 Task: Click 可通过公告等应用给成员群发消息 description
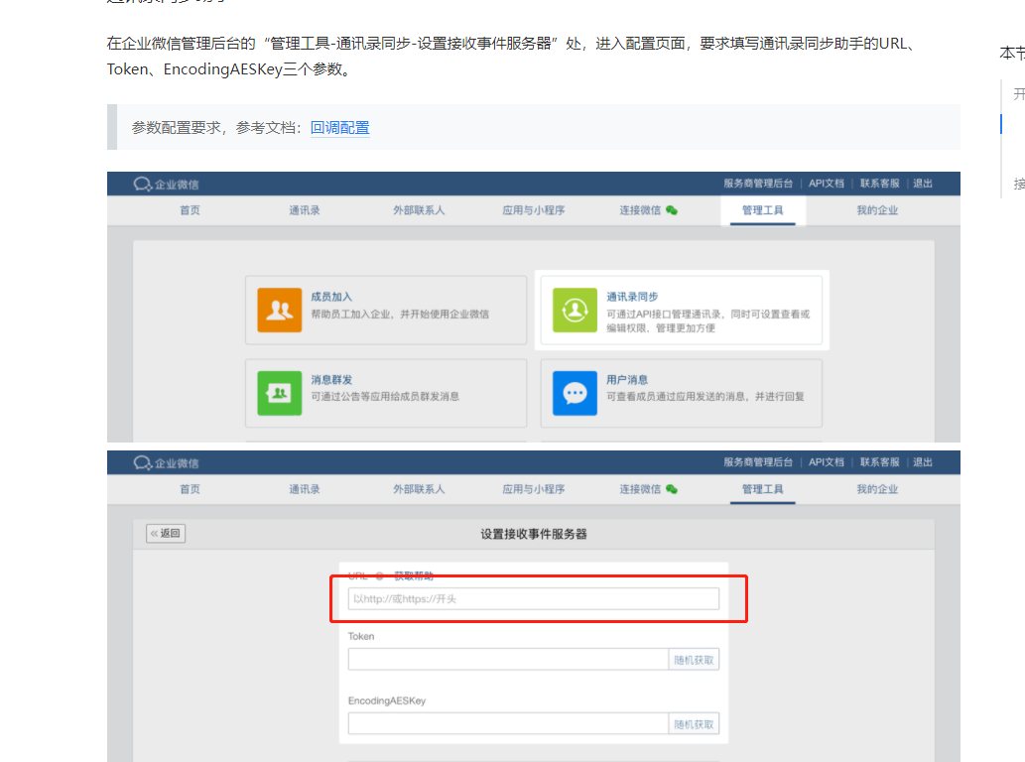[385, 397]
